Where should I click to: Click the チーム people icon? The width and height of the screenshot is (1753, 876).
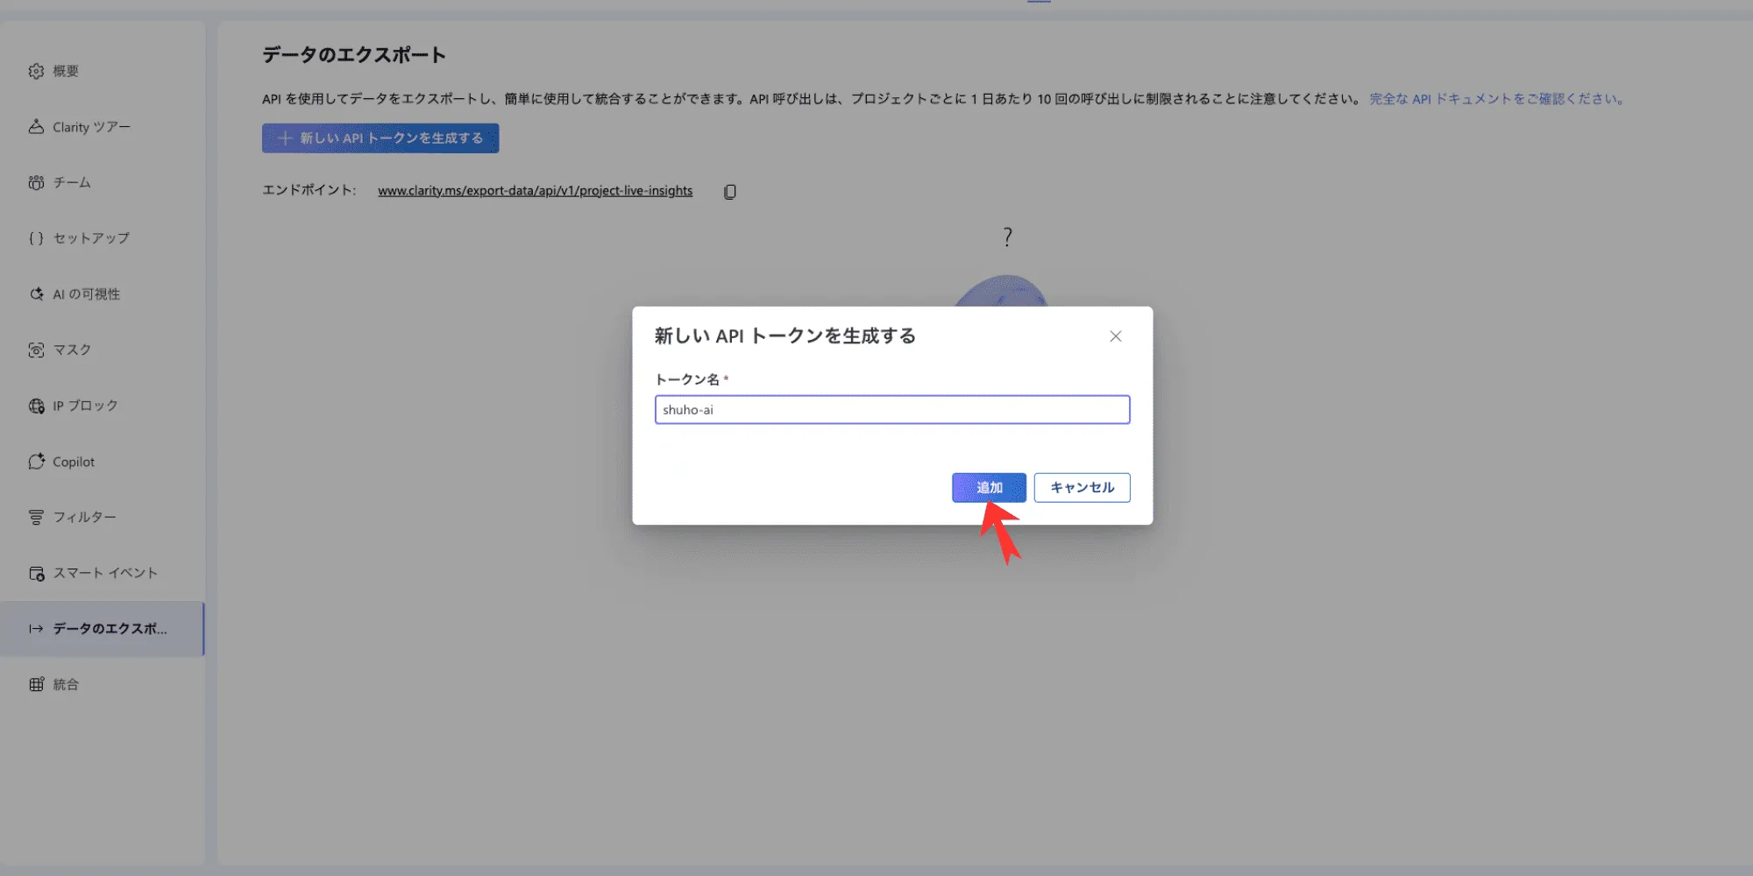(x=36, y=182)
